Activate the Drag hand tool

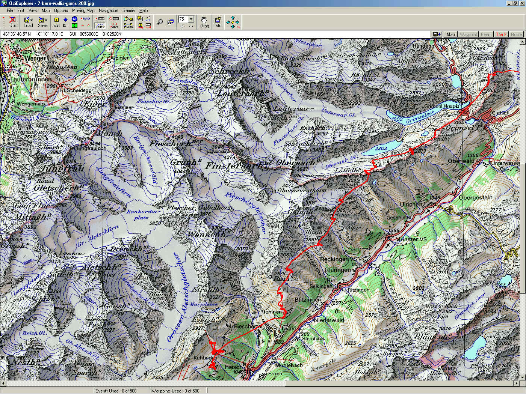[204, 22]
